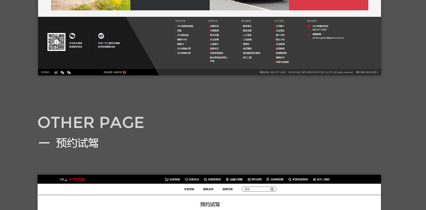Open the 公司简介 link under 关于我们
Image resolution: width=426 pixels, height=210 pixels.
(x=280, y=26)
